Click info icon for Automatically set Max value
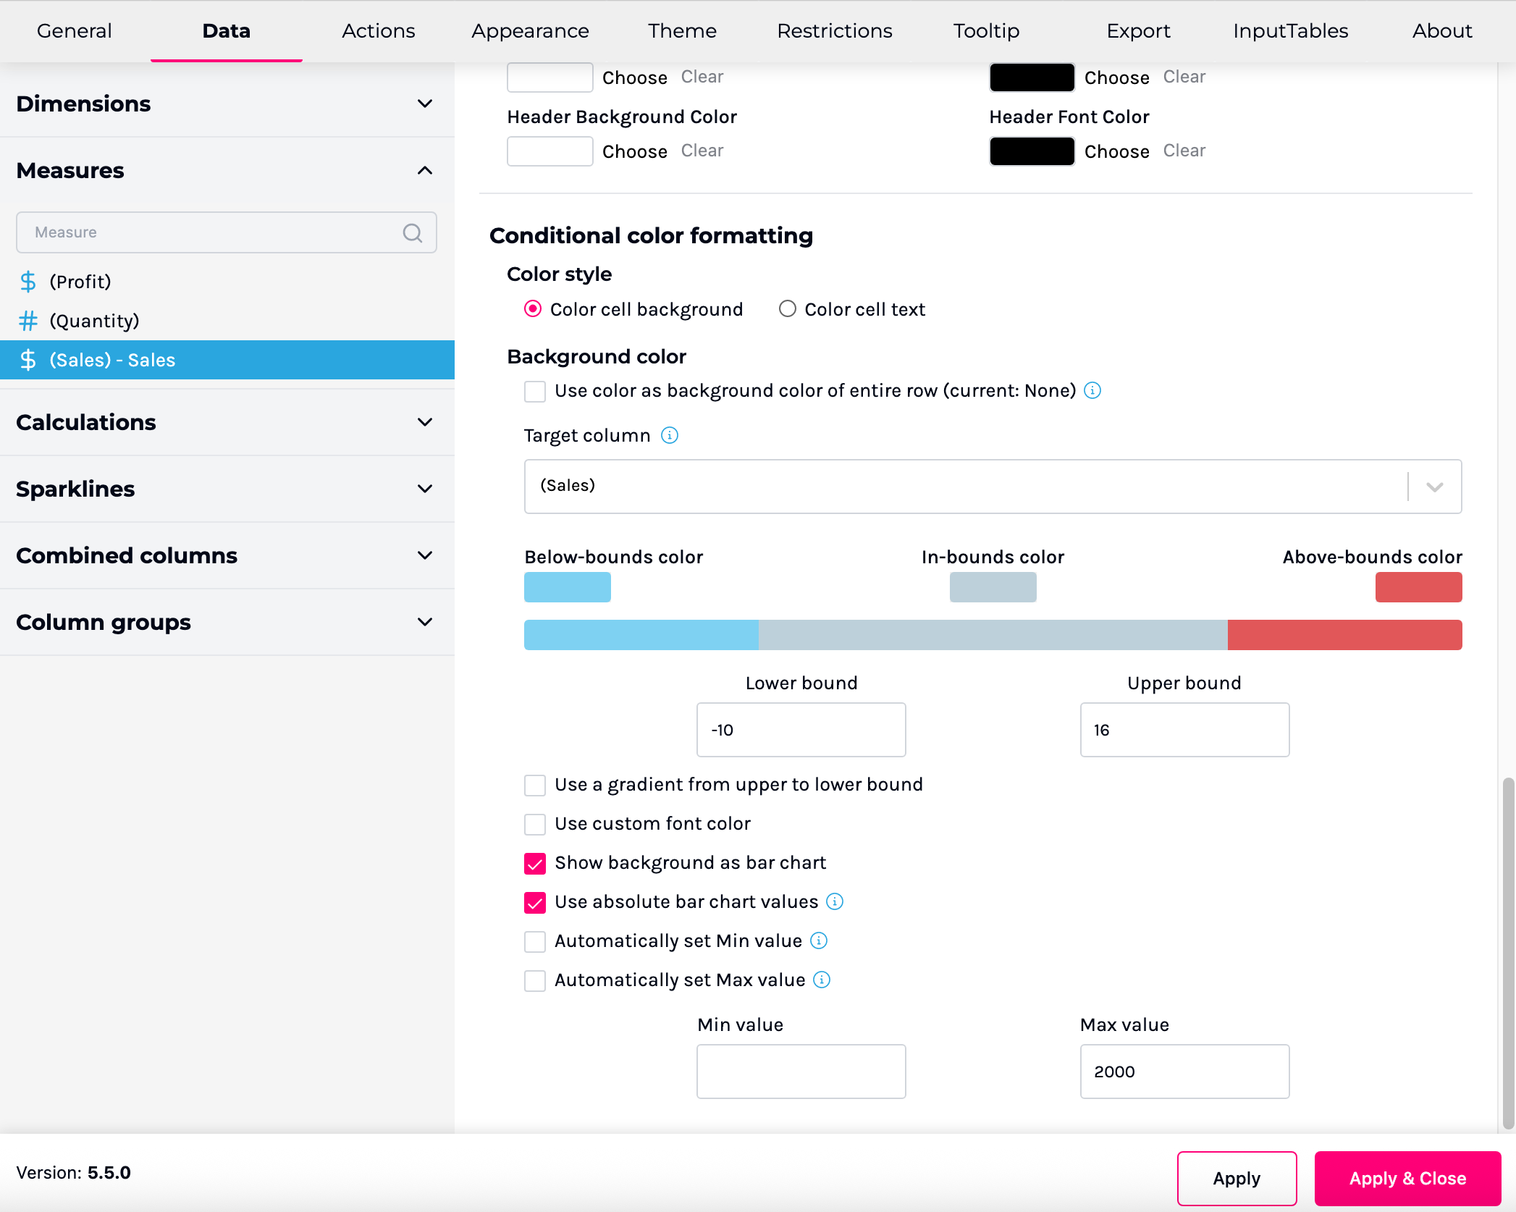 (822, 980)
